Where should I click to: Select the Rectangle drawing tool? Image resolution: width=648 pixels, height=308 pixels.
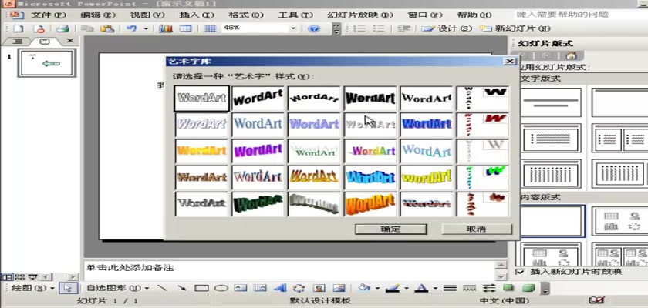(201, 288)
